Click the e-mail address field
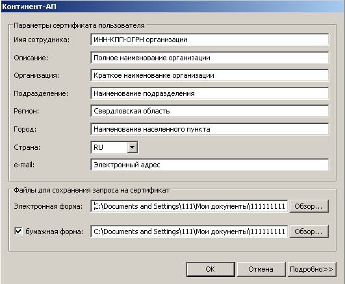Image resolution: width=345 pixels, height=284 pixels. coord(209,165)
